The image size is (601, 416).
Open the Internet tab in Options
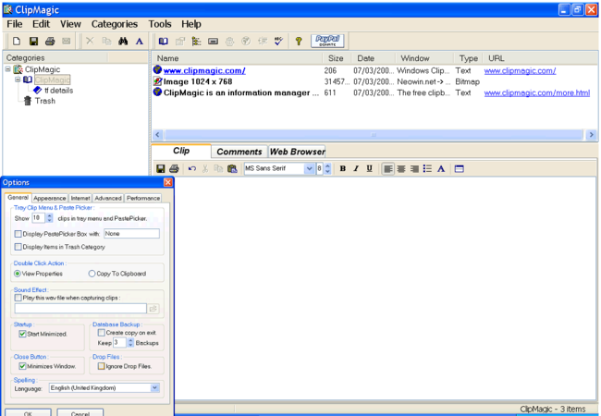coord(80,198)
